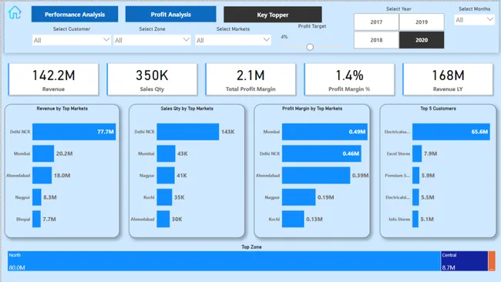Click the 2.1M Total Profit Margin card
The image size is (501, 282).
(x=250, y=79)
